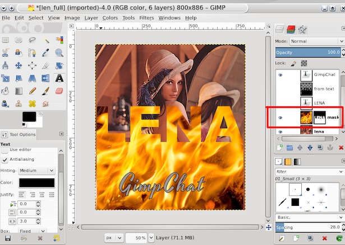
Task: Select the Rotate tool
Action: pyautogui.click(x=59, y=65)
